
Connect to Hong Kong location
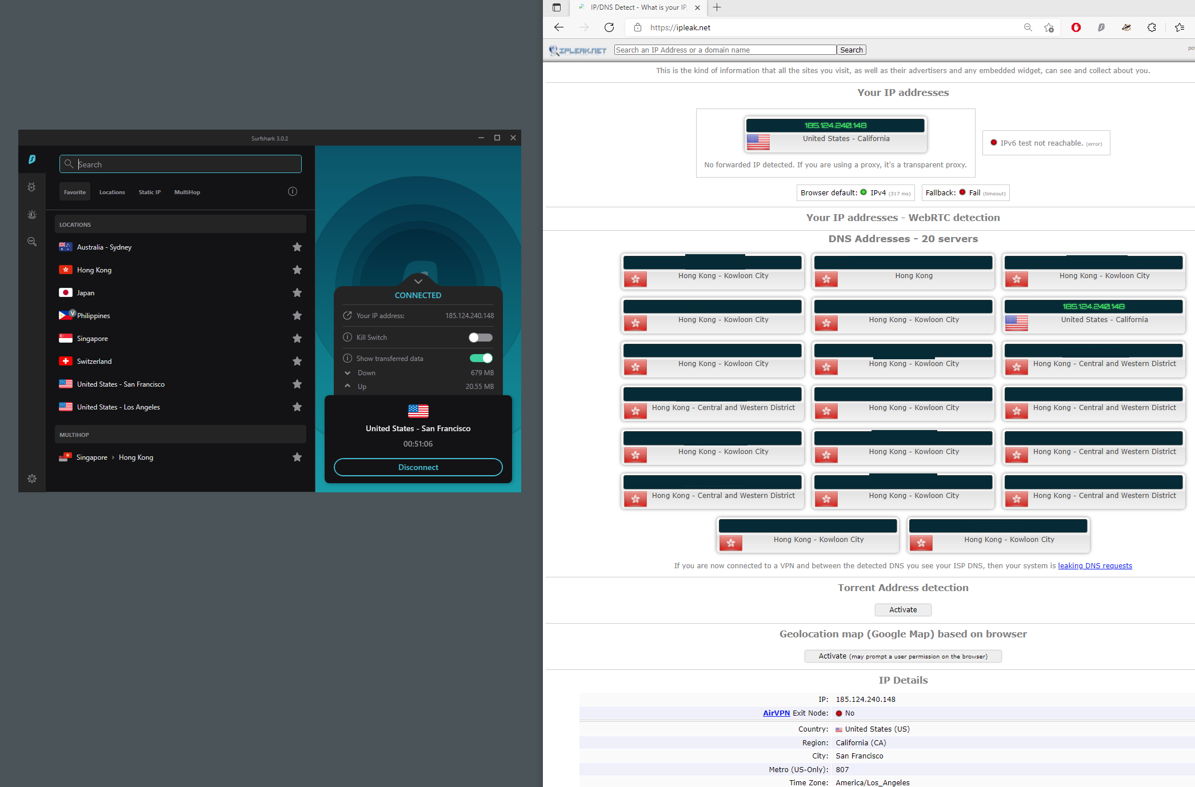(x=181, y=270)
